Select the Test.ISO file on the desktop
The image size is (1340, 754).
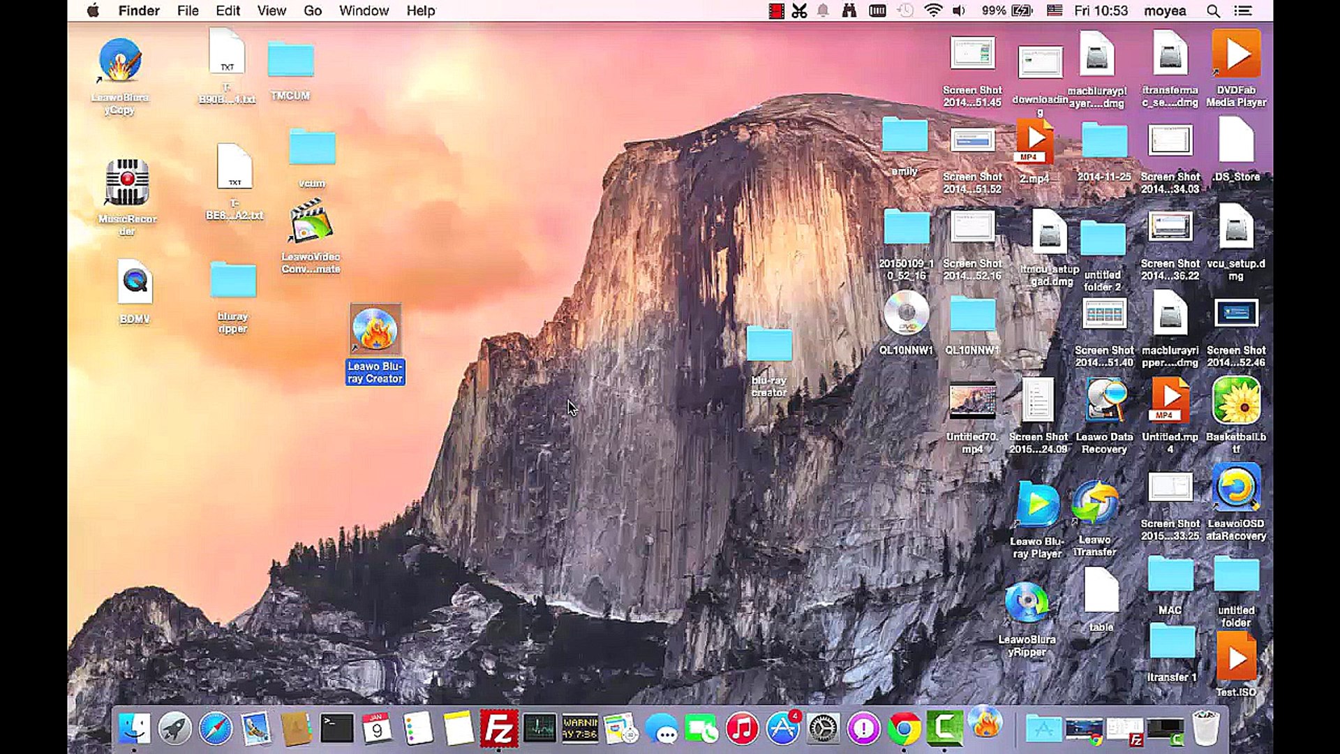click(x=1236, y=658)
